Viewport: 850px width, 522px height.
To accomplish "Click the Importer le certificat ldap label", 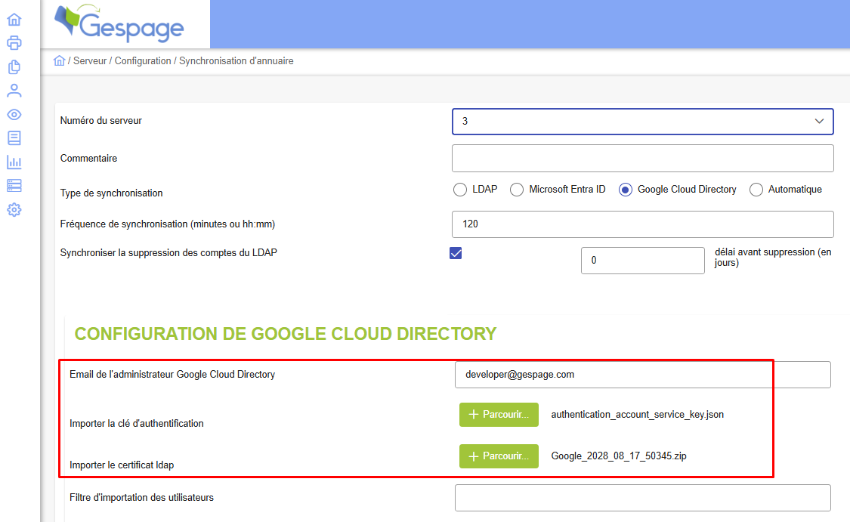I will tap(122, 465).
